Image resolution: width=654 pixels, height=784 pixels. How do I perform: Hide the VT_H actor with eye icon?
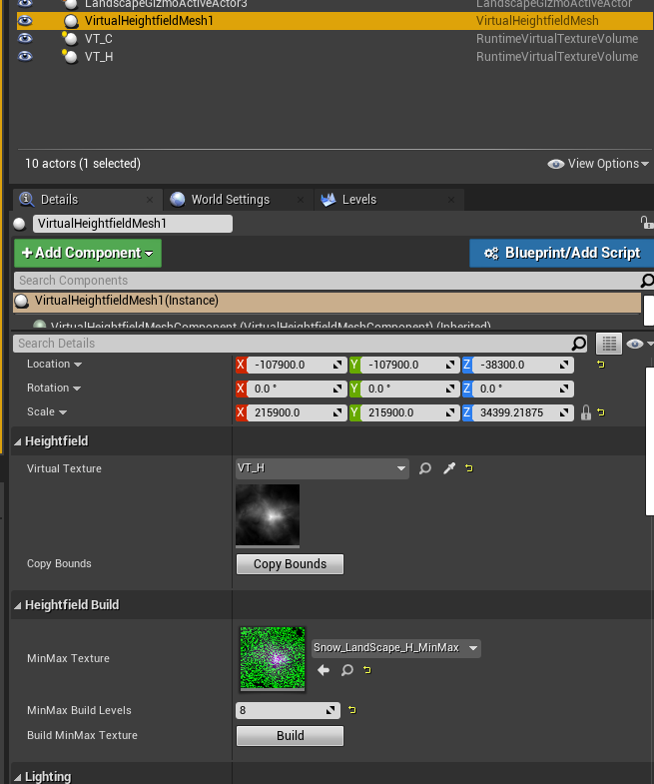point(25,57)
